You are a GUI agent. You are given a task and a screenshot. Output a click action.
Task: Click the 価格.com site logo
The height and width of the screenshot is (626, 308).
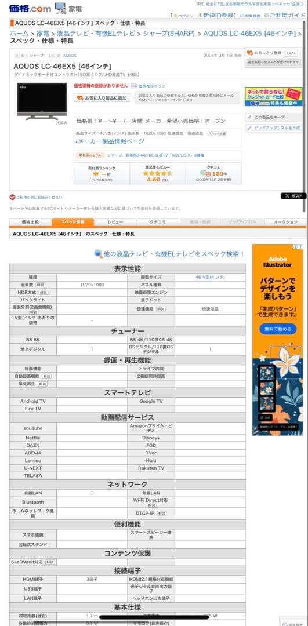30,8
